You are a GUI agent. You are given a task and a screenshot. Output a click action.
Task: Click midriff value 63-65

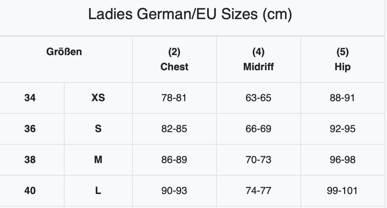pos(258,98)
